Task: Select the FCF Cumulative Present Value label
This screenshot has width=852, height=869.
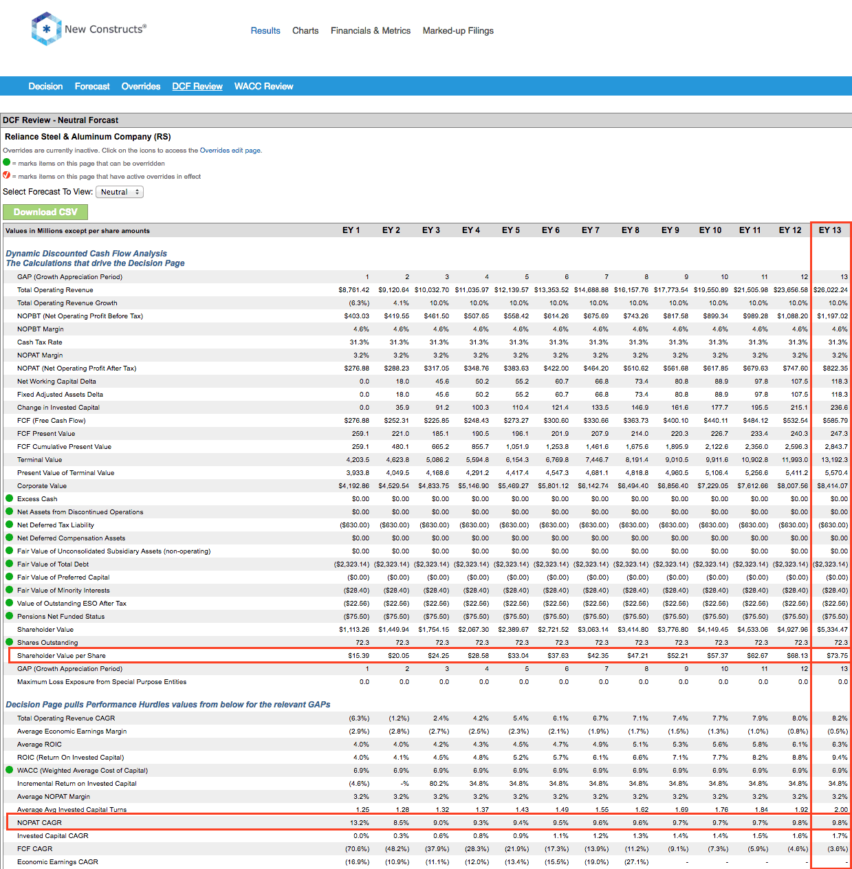Action: tap(64, 447)
